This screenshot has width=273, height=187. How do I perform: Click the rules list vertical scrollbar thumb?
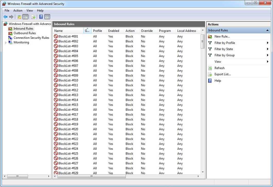click(x=202, y=41)
